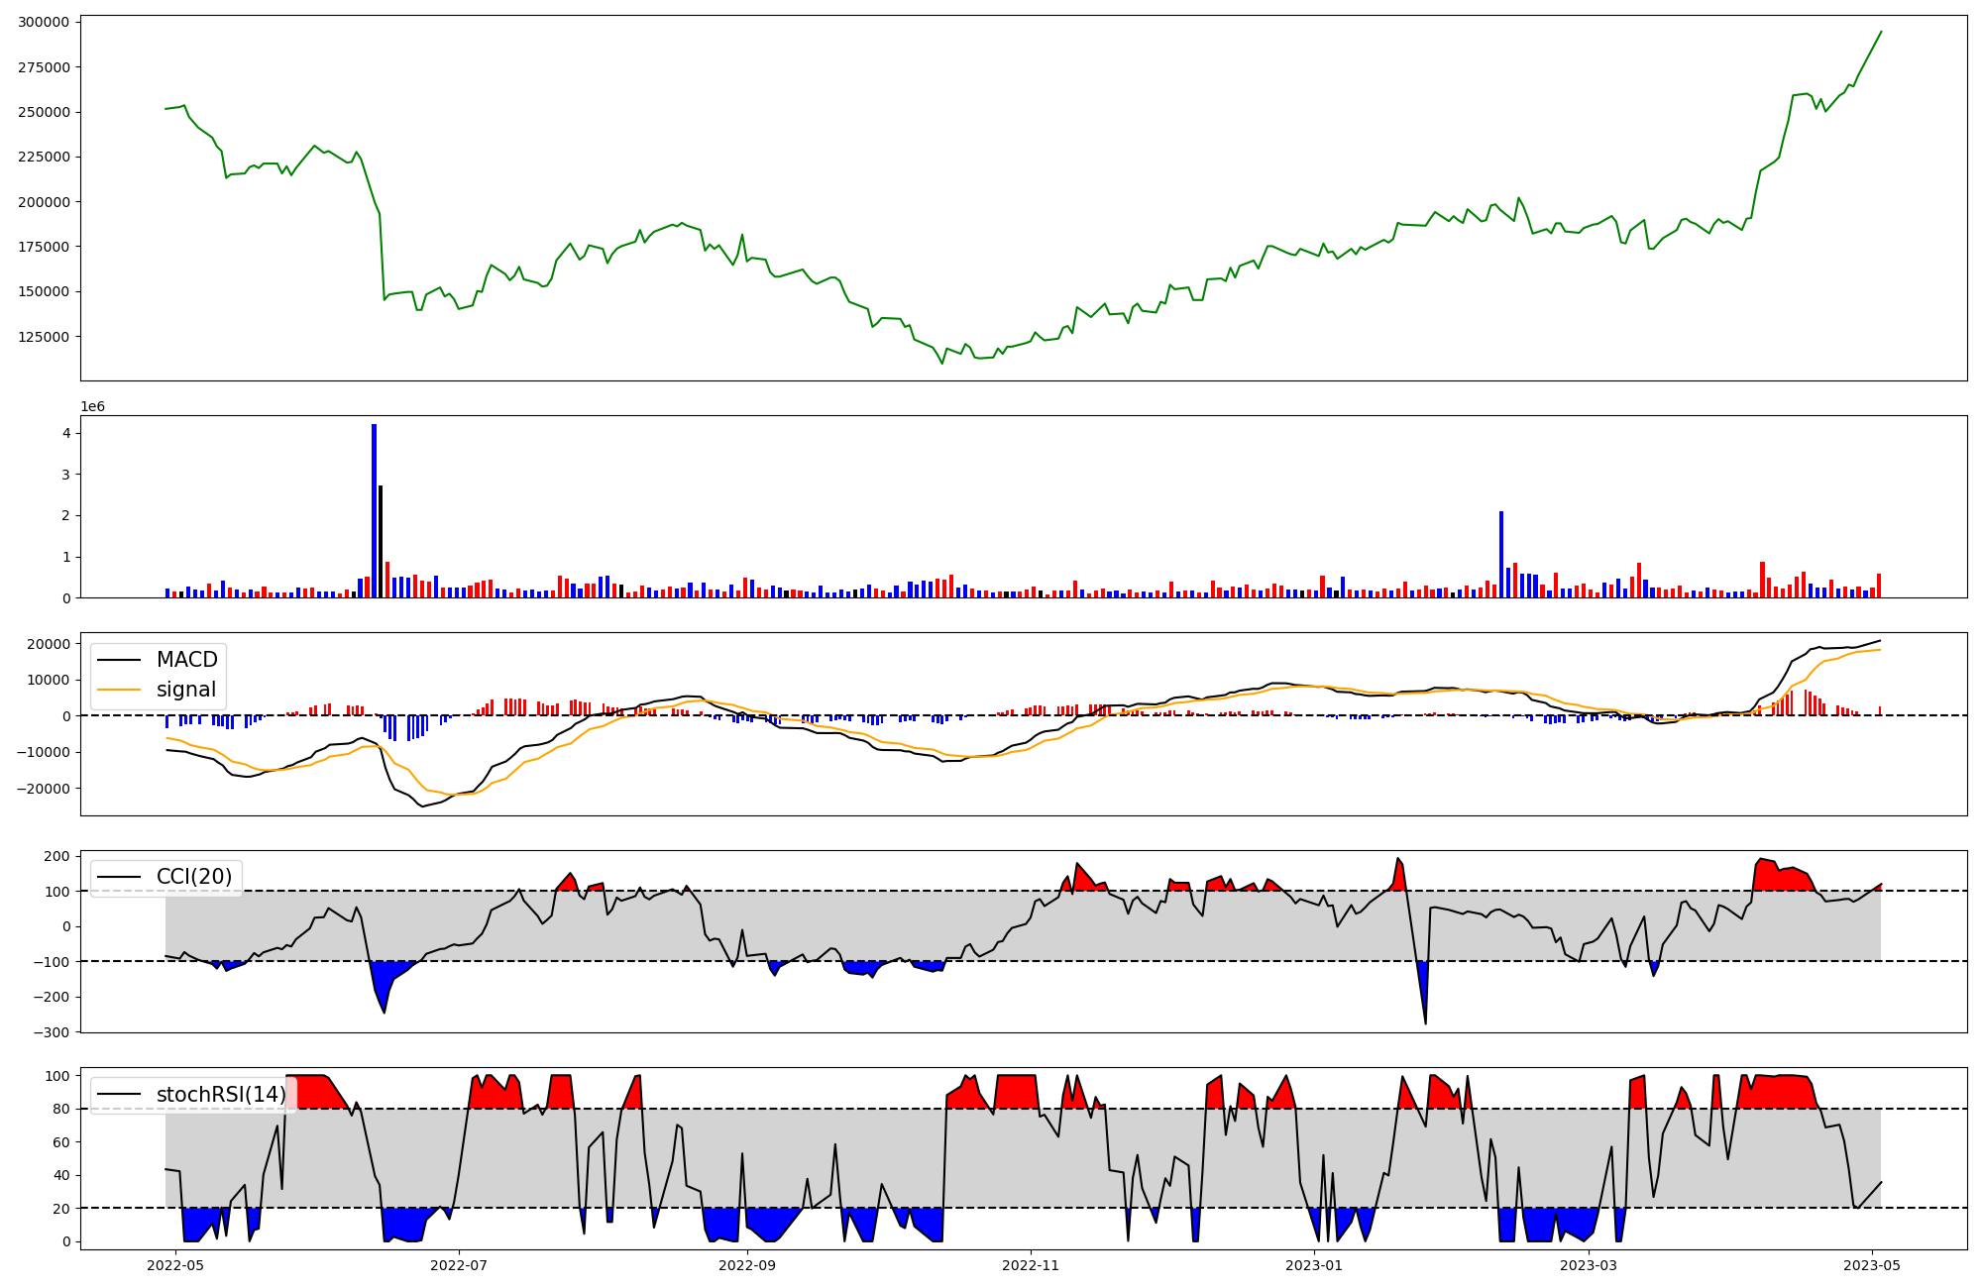Click the 300000 price axis tick label

click(x=44, y=23)
